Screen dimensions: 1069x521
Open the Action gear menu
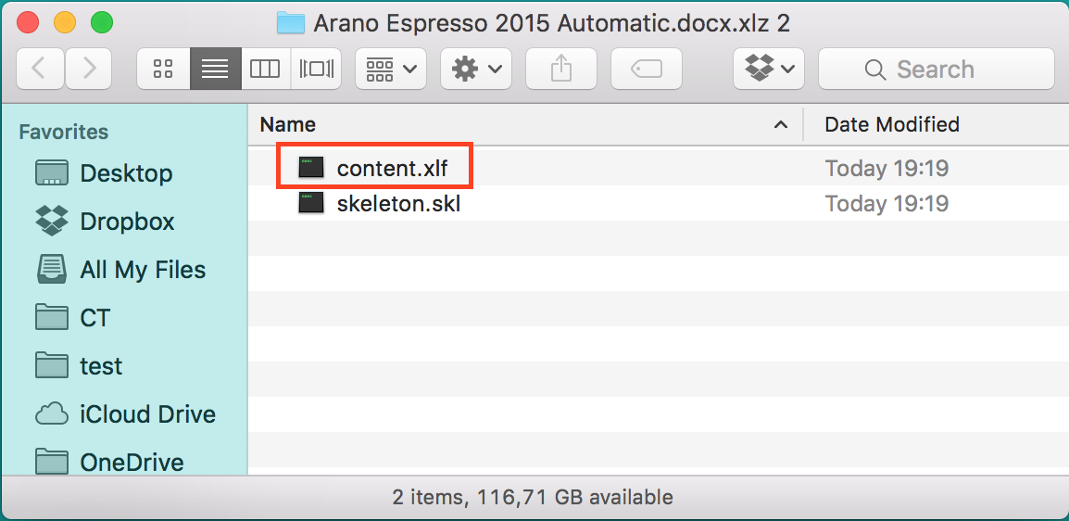coord(475,69)
